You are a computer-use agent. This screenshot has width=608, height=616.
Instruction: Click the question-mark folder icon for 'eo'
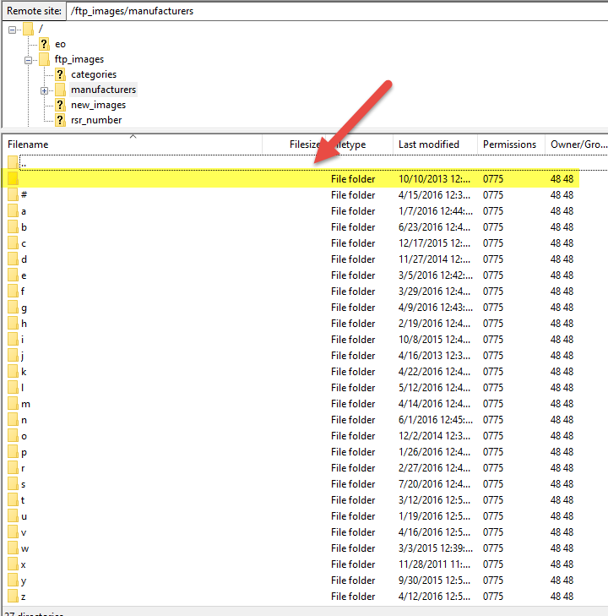[x=45, y=44]
